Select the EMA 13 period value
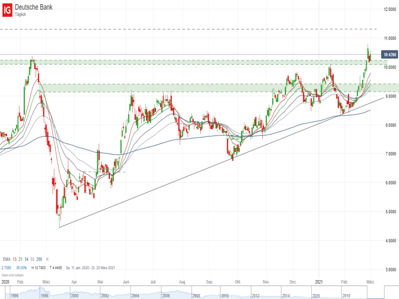 (14, 259)
